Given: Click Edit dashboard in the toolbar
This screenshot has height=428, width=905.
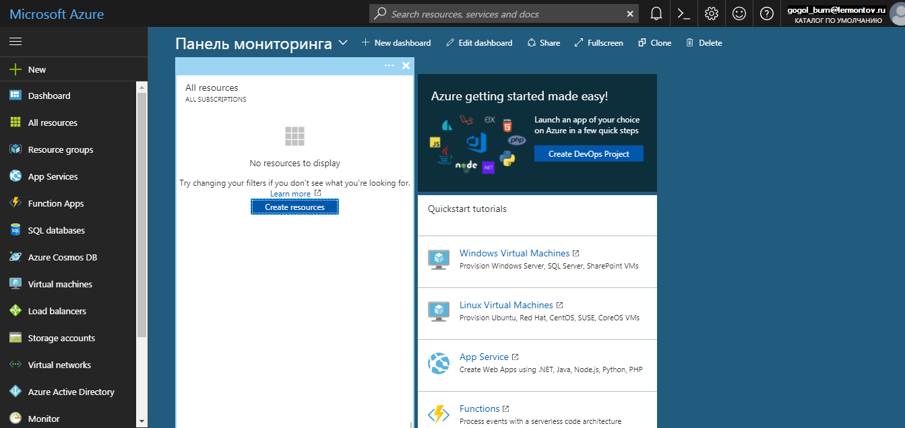Looking at the screenshot, I should tap(479, 42).
